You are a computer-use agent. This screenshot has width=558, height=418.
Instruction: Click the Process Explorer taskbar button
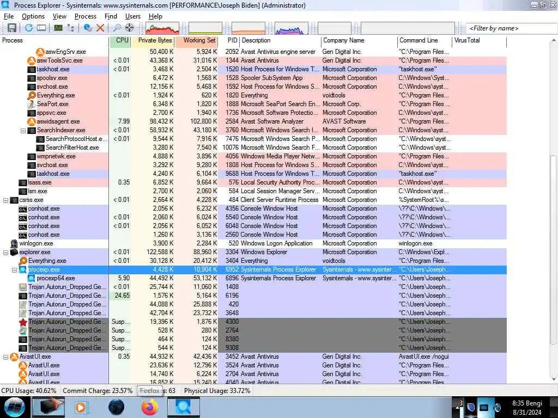click(184, 407)
